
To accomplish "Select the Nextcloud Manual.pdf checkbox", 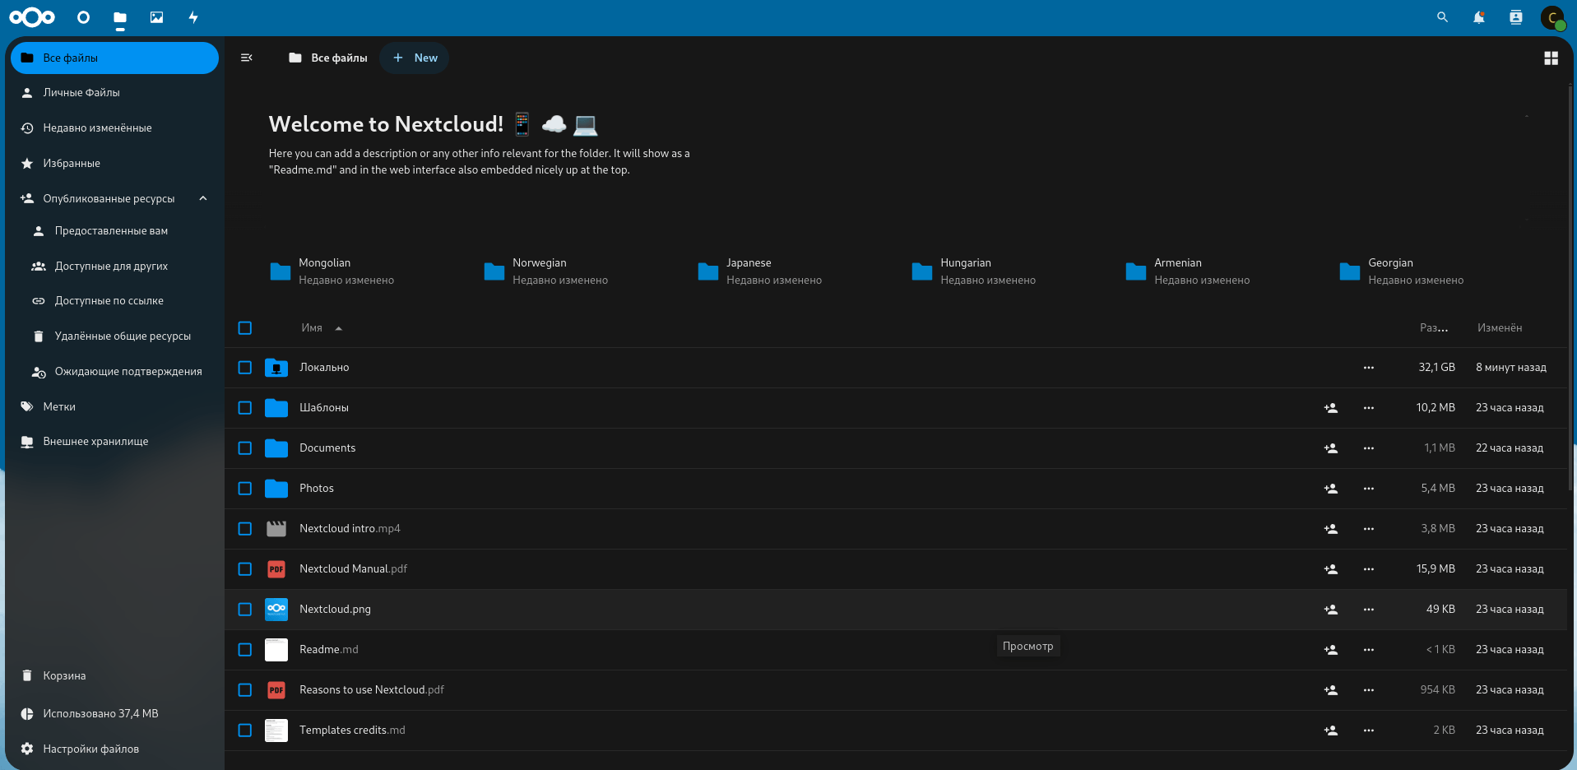I will click(x=245, y=569).
